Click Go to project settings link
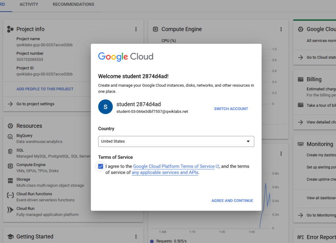336x243 pixels. 35,104
